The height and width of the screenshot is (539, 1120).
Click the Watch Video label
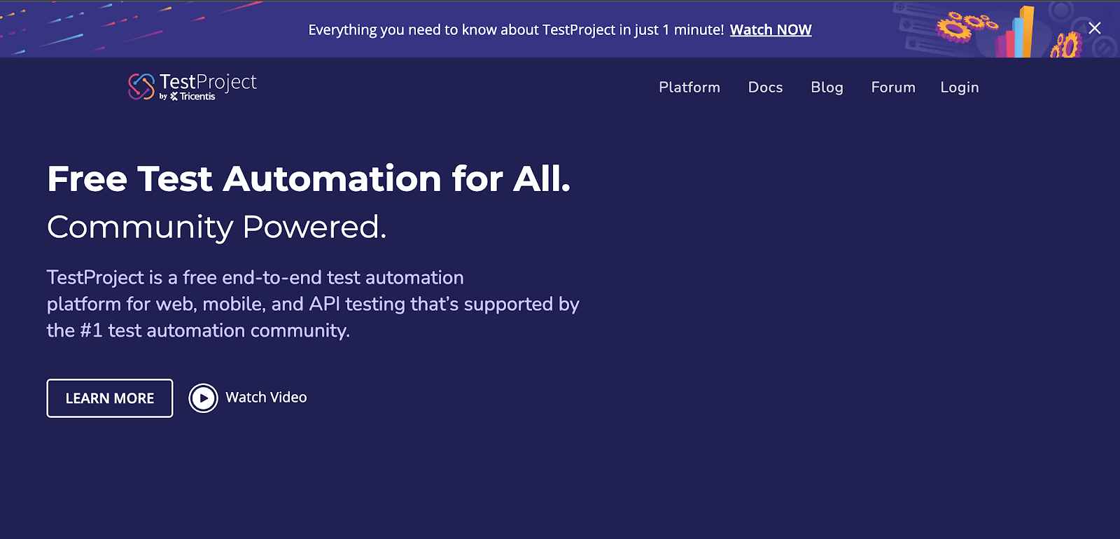(265, 397)
